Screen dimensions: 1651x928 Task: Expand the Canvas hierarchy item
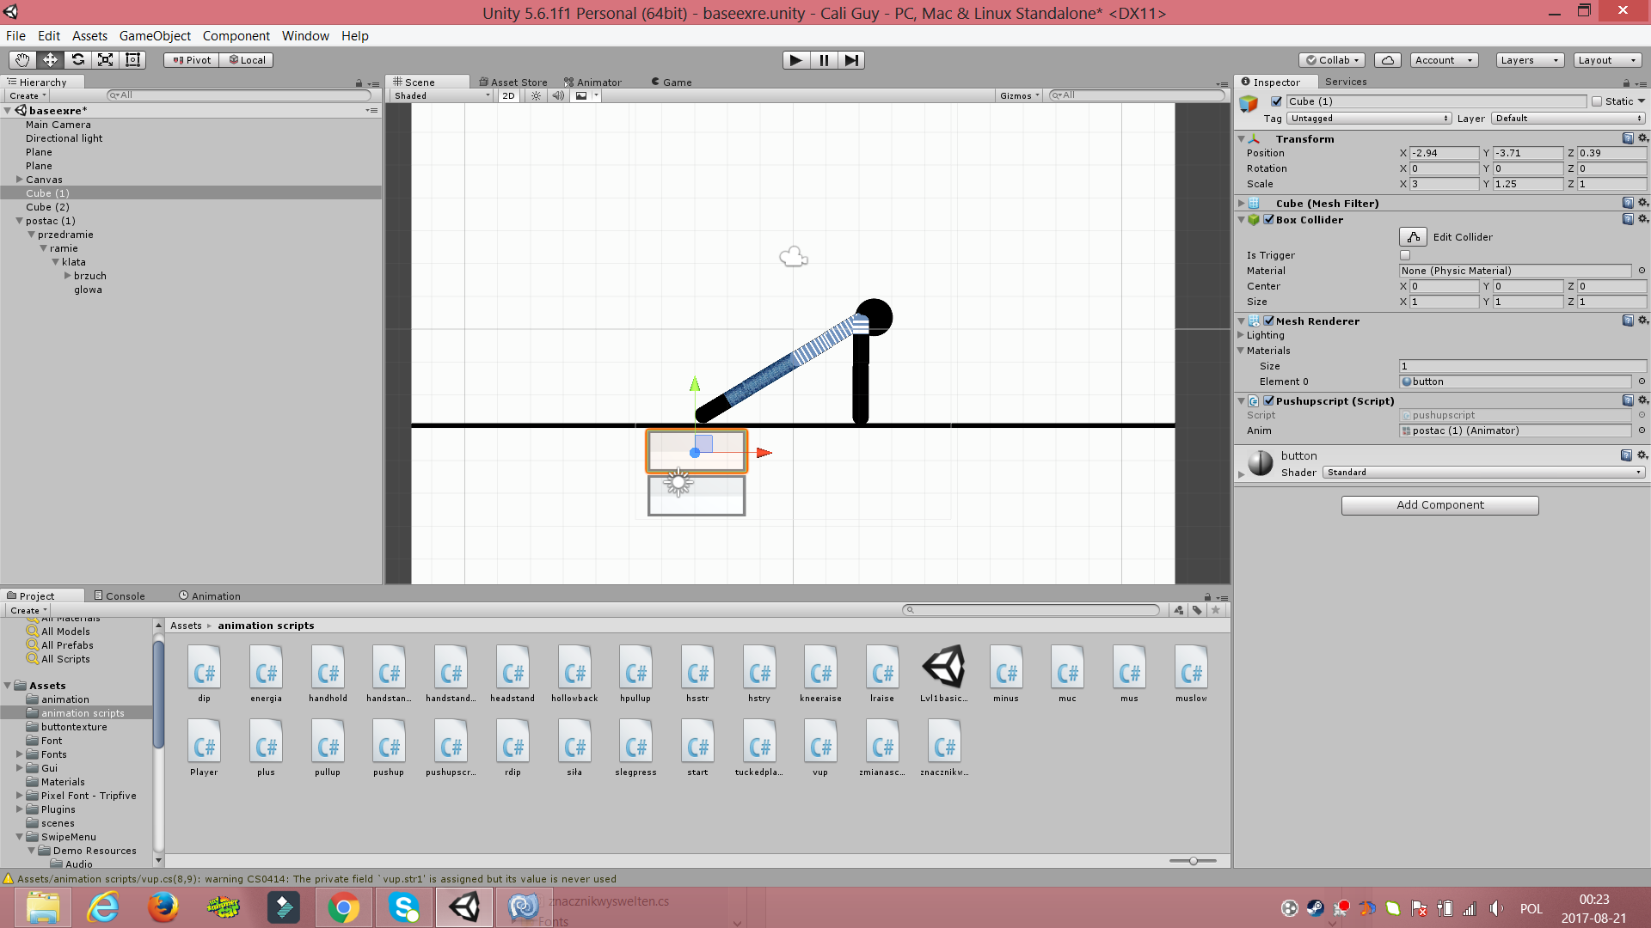[x=19, y=180]
